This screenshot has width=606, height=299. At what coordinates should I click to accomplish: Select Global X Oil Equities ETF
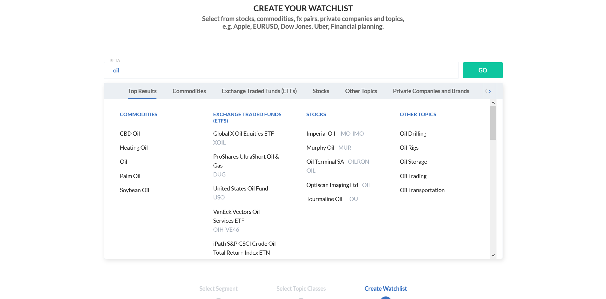point(243,134)
